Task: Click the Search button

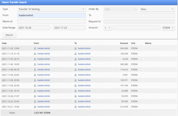Action: [x=9, y=35]
